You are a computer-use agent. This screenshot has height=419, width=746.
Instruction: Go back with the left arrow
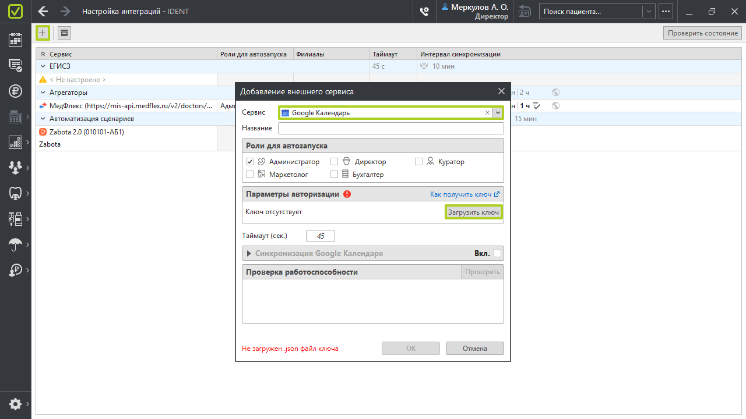click(43, 11)
